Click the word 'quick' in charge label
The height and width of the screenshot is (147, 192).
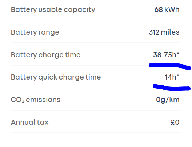(48, 77)
